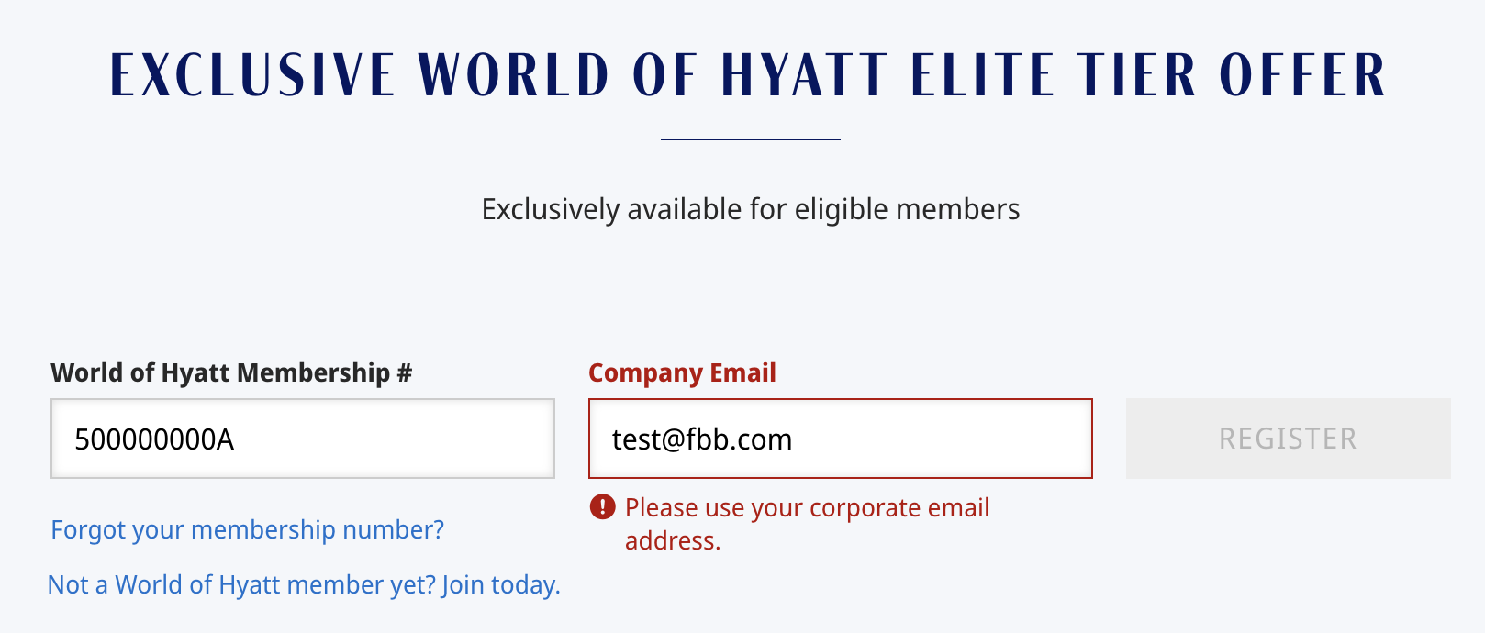Click the words "ELITE TIER" in the heading
The width and height of the screenshot is (1485, 633).
[x=1054, y=75]
